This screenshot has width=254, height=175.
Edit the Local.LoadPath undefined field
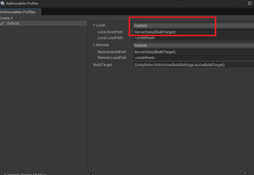click(x=194, y=38)
